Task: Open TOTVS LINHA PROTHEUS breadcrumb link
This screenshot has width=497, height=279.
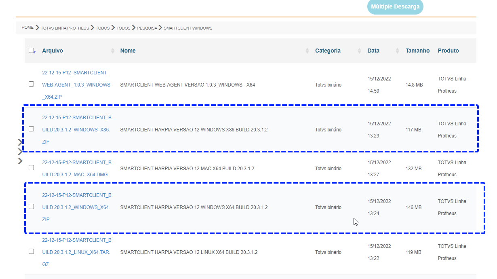Action: pos(65,28)
